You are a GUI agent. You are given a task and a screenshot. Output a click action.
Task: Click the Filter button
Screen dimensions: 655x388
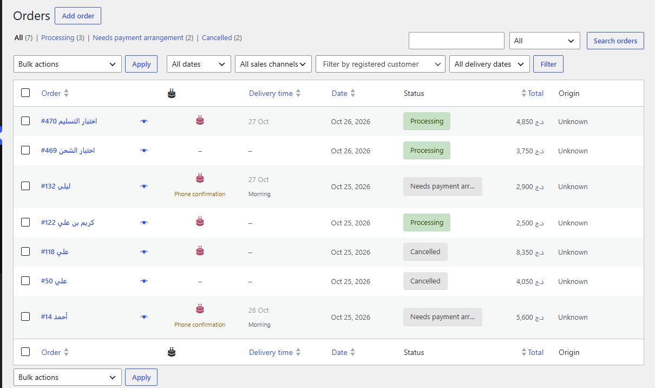(548, 64)
